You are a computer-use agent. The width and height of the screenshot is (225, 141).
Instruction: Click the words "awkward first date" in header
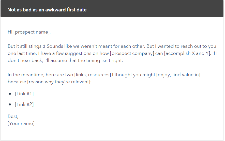coord(66,10)
